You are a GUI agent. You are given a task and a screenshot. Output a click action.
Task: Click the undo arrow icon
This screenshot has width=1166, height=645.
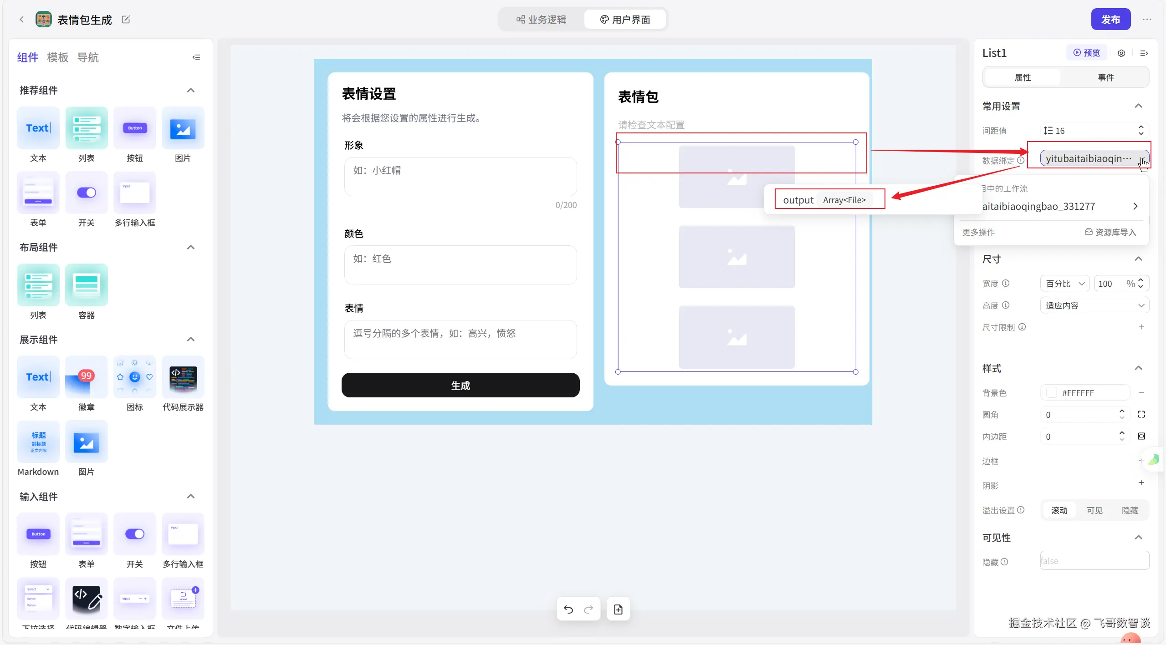[568, 609]
